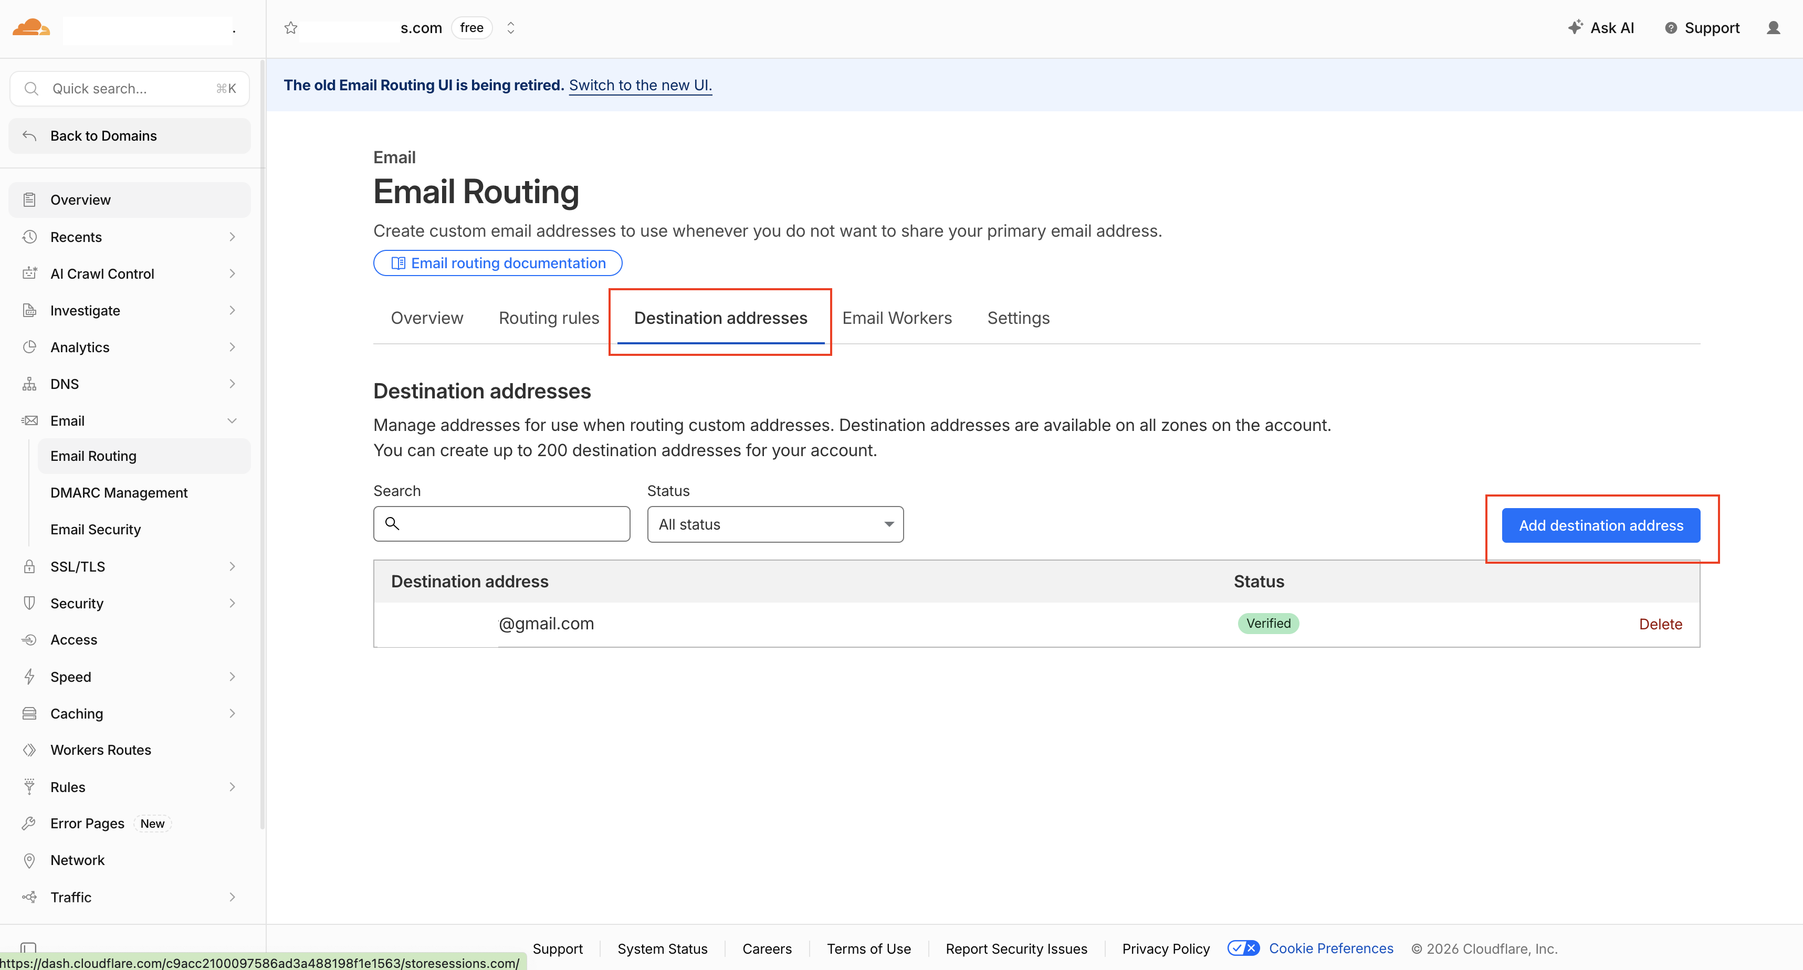
Task: Click the Error Pages wrench icon
Action: [x=29, y=824]
